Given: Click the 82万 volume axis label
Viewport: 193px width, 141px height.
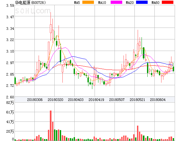Looking at the screenshot, I should click(10, 103).
